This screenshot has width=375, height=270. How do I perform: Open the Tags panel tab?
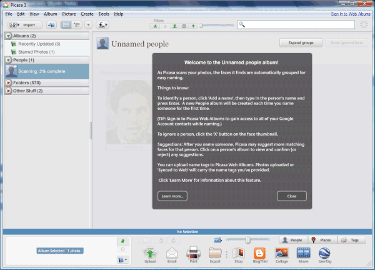coord(351,240)
